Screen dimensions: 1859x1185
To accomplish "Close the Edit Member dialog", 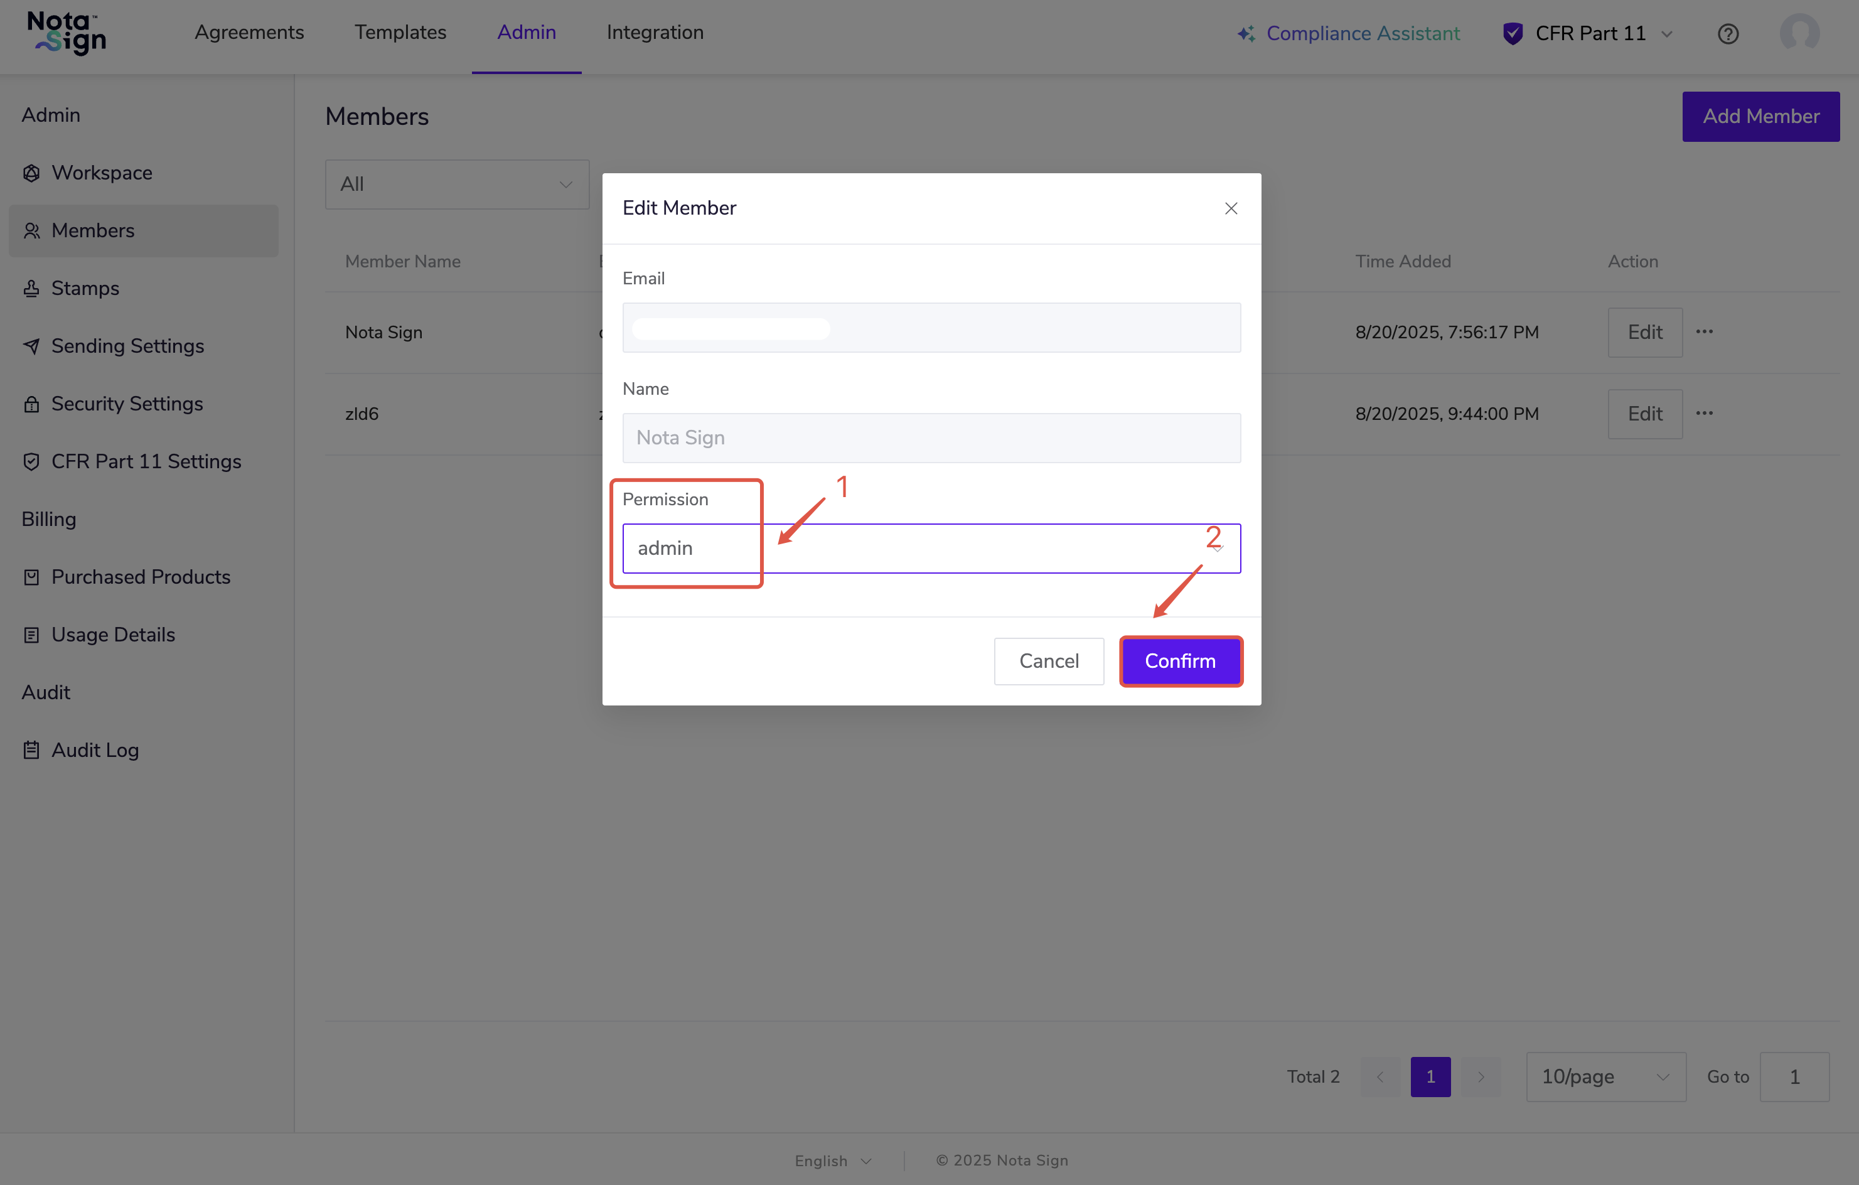I will tap(1231, 208).
